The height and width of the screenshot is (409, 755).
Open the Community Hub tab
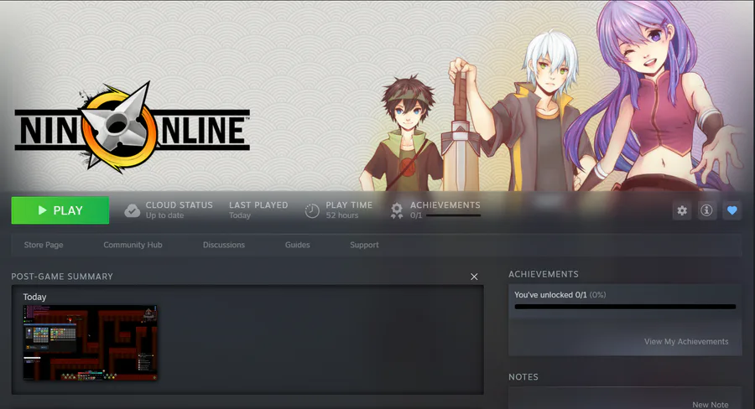point(133,245)
